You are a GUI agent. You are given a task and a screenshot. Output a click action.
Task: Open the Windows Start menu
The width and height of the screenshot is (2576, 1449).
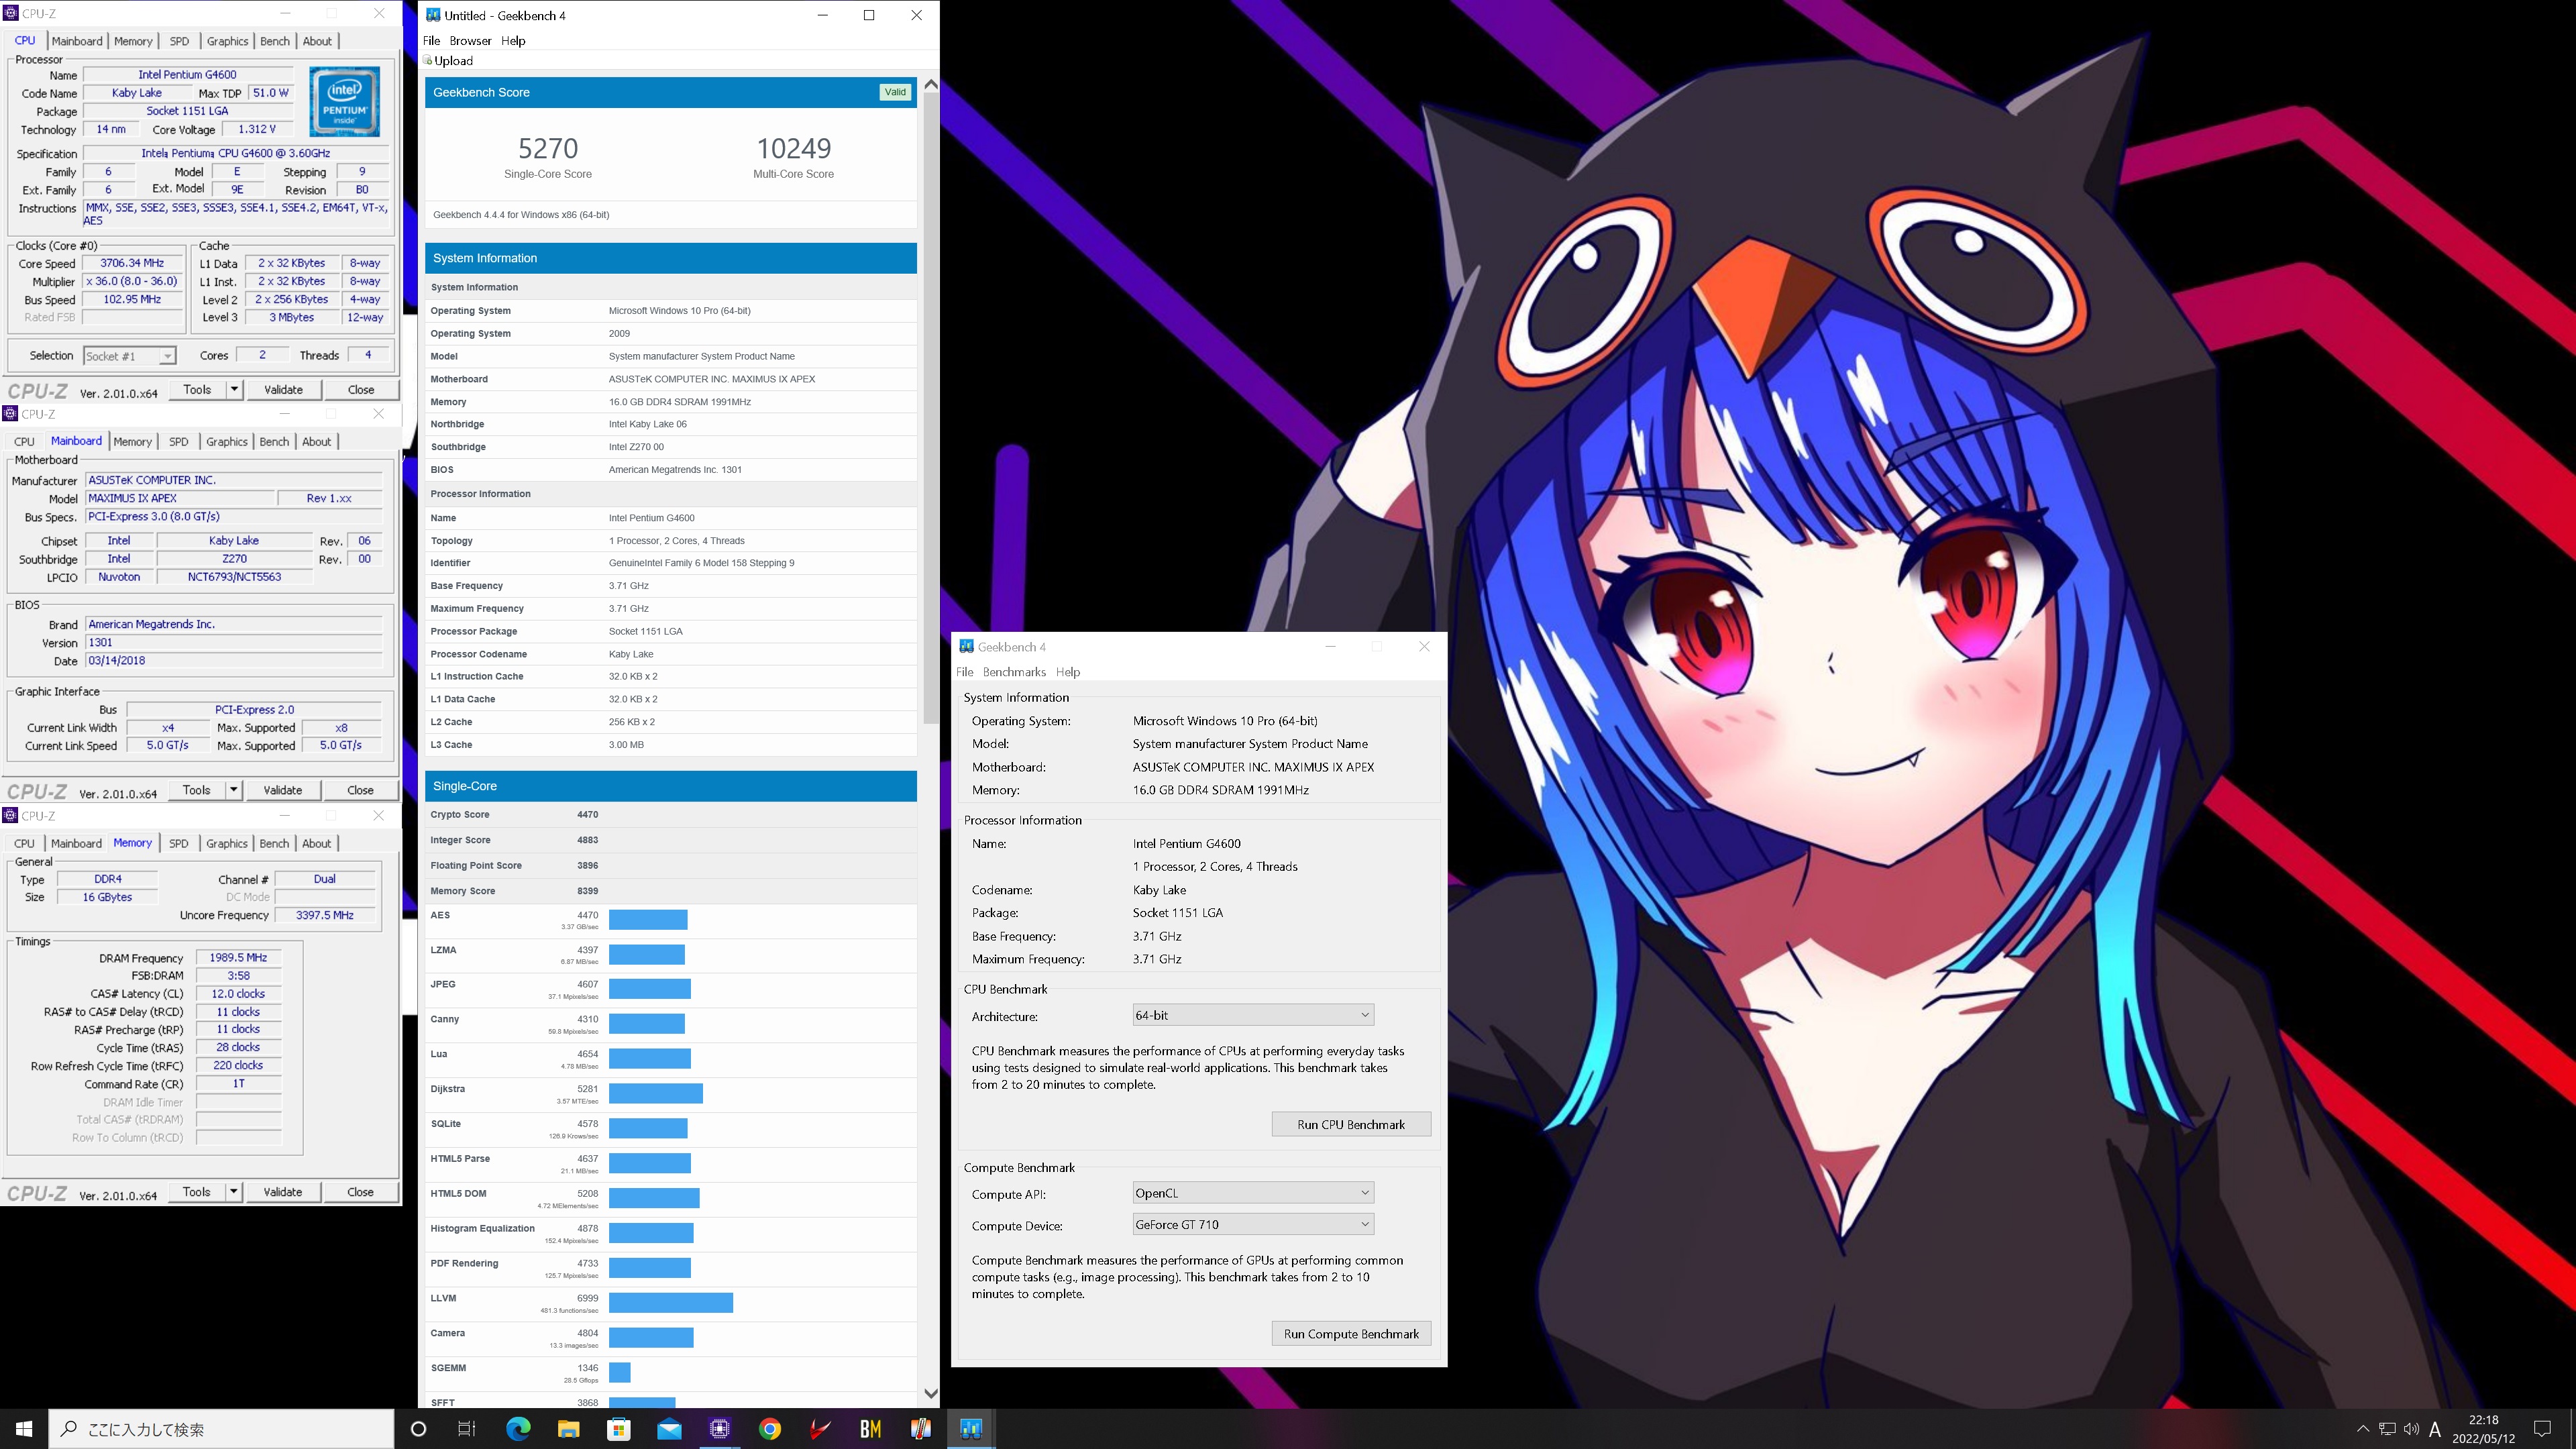point(24,1428)
